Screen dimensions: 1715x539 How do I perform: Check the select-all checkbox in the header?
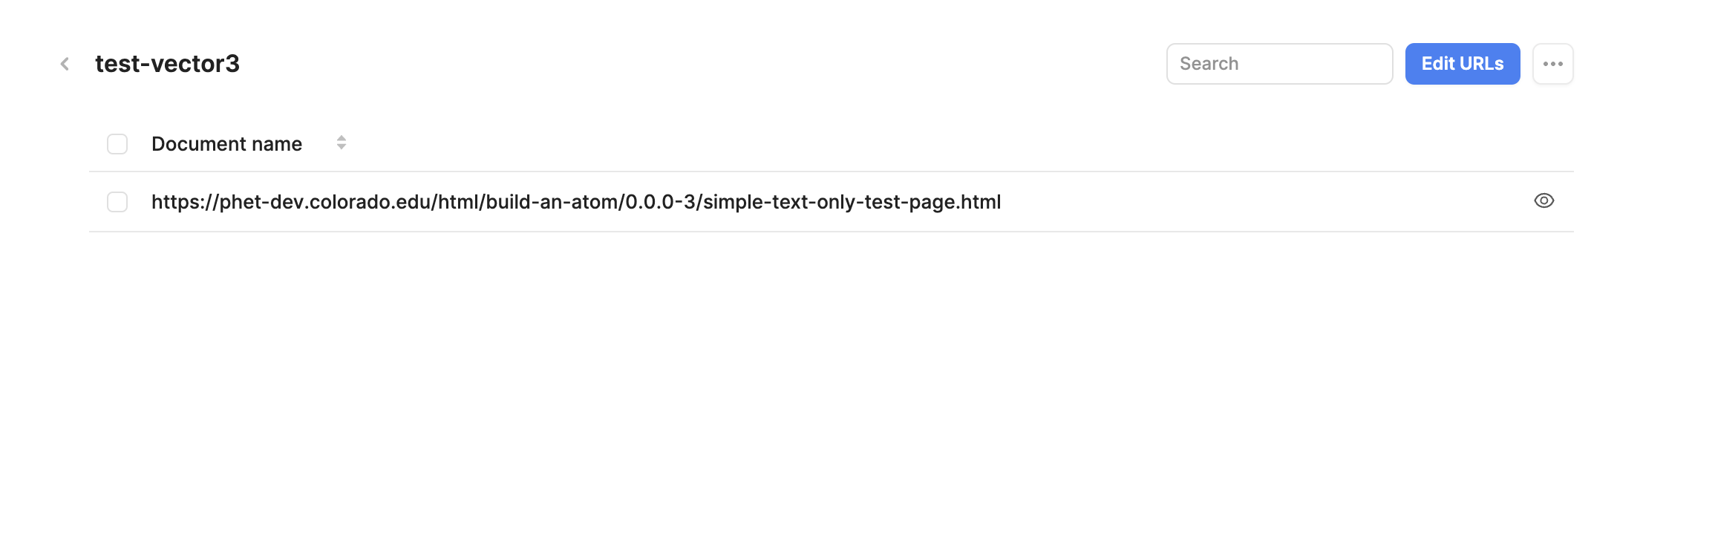(x=117, y=144)
